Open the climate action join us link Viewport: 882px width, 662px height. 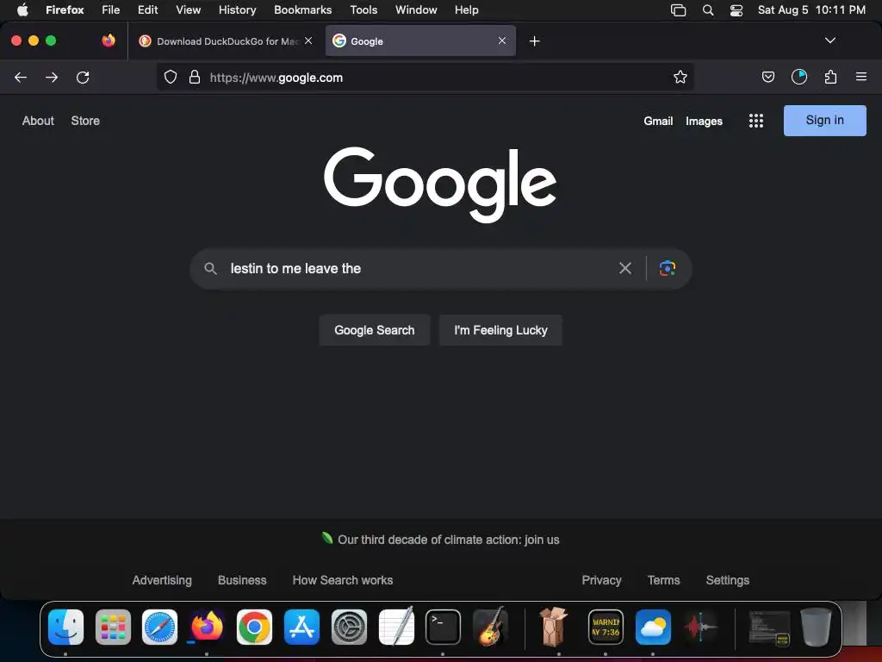click(x=448, y=540)
